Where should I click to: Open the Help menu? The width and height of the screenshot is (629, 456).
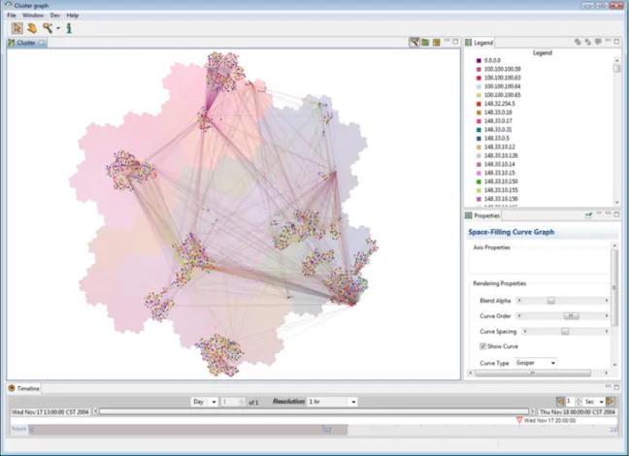coord(73,16)
